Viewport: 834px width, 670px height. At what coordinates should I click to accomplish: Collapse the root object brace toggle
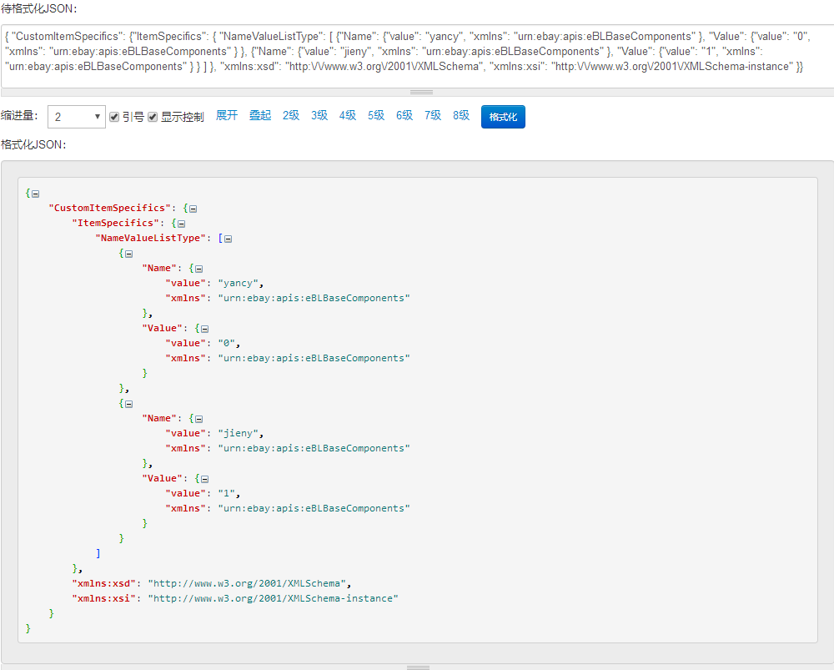pos(36,194)
